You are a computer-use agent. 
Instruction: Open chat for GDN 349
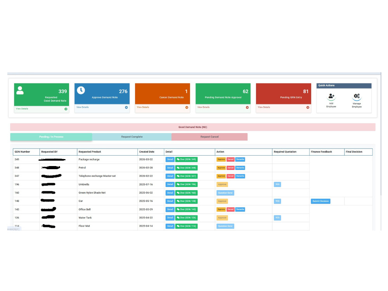[x=186, y=159]
